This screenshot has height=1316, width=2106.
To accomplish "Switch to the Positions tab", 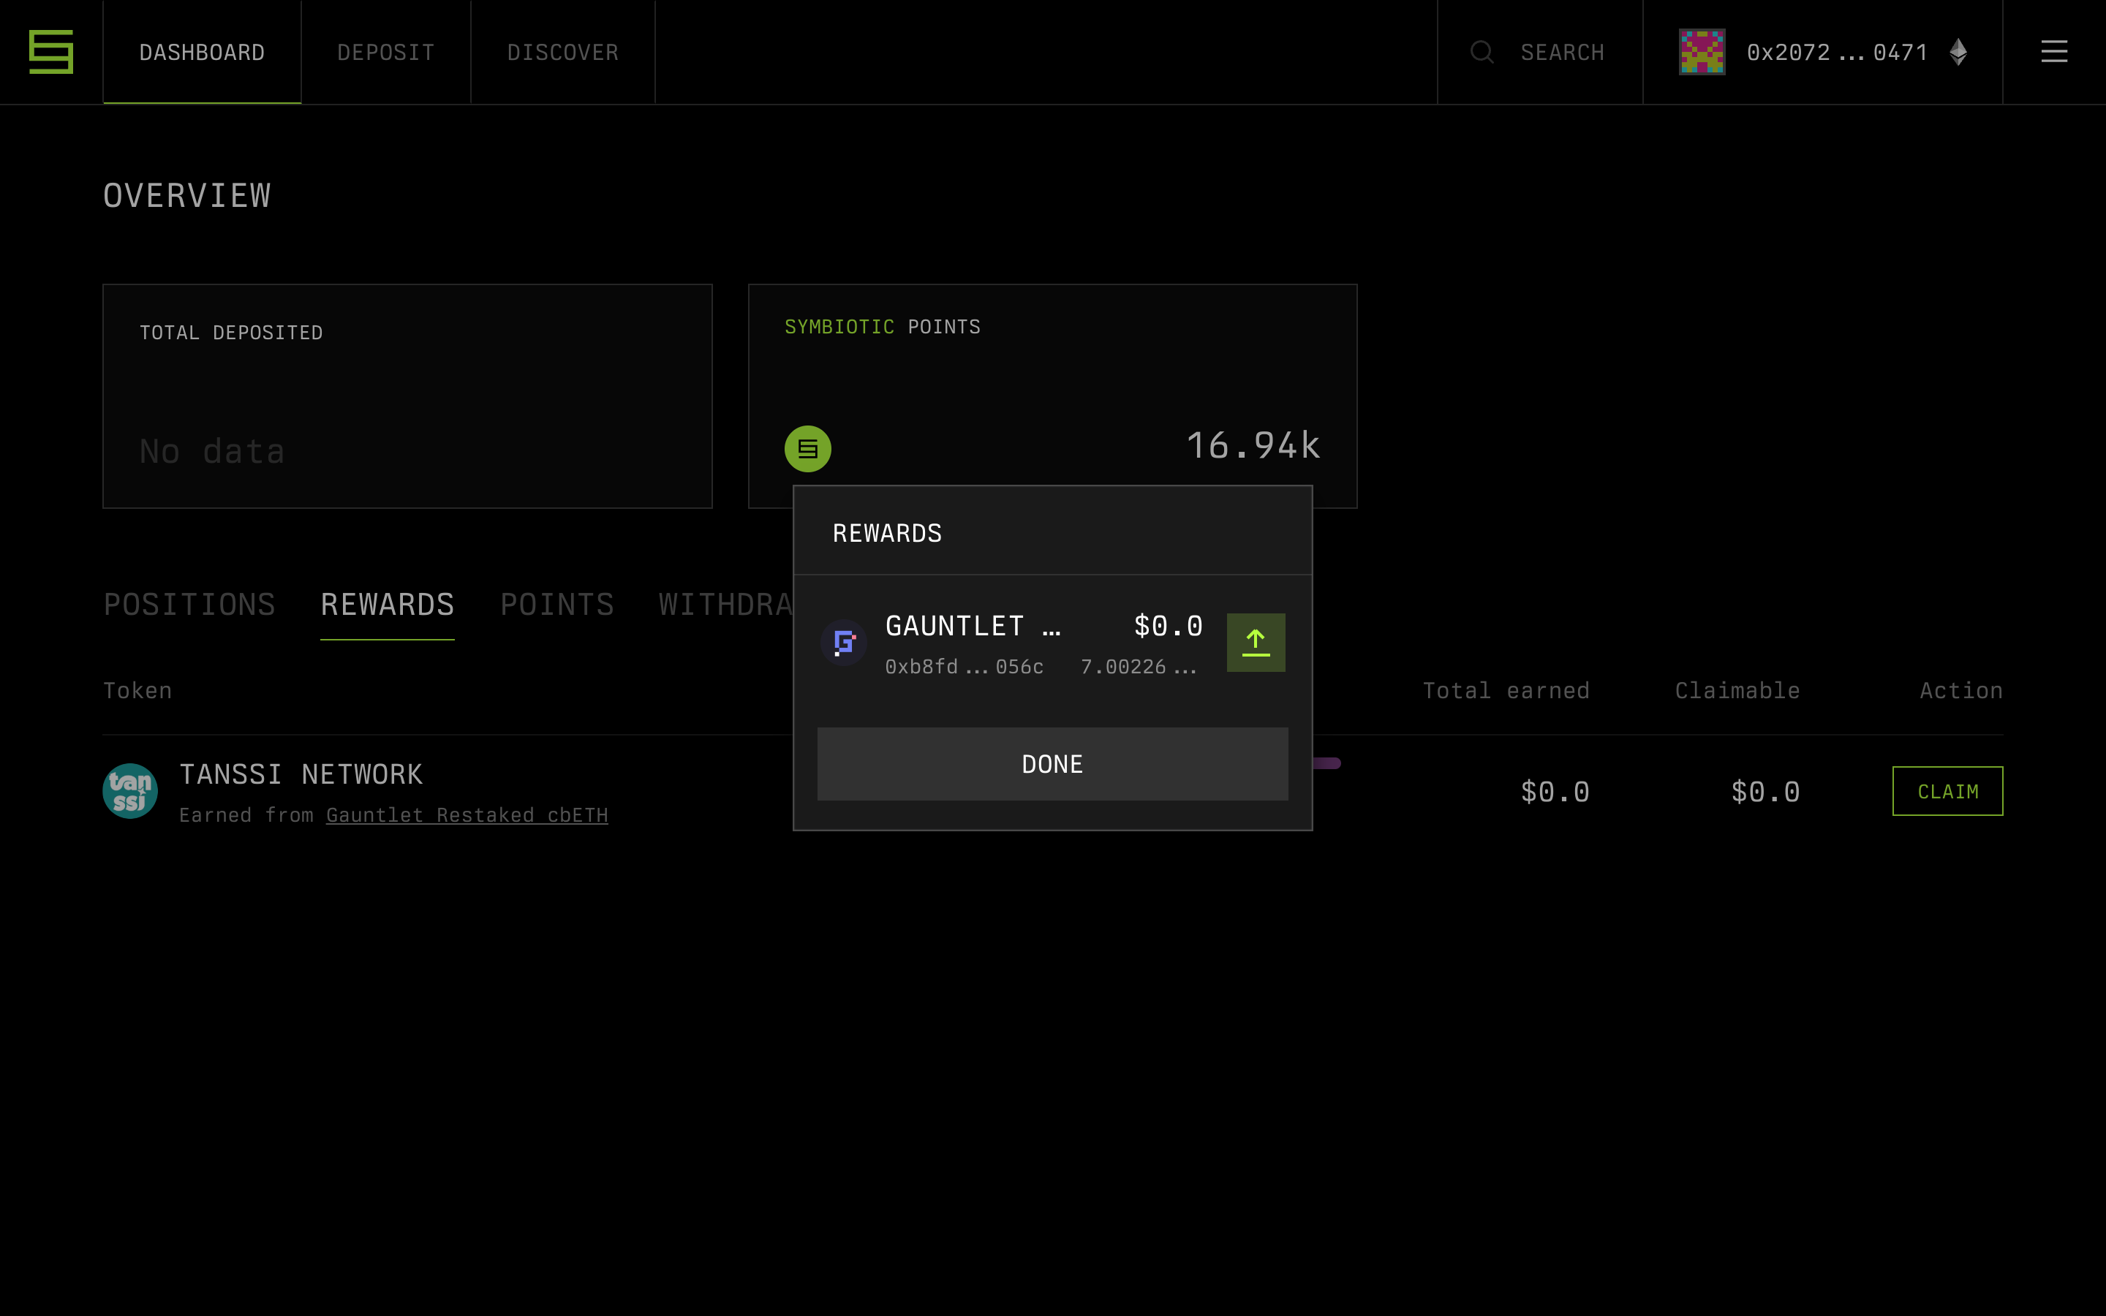I will 189,604.
